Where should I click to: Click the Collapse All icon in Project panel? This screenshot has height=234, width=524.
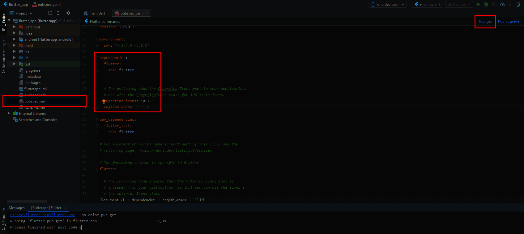pos(58,13)
